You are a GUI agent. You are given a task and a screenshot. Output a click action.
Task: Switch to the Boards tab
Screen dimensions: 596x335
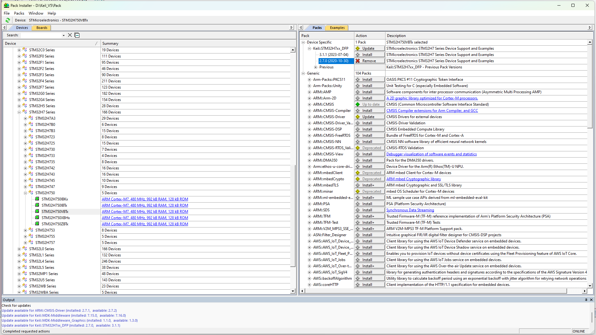42,28
